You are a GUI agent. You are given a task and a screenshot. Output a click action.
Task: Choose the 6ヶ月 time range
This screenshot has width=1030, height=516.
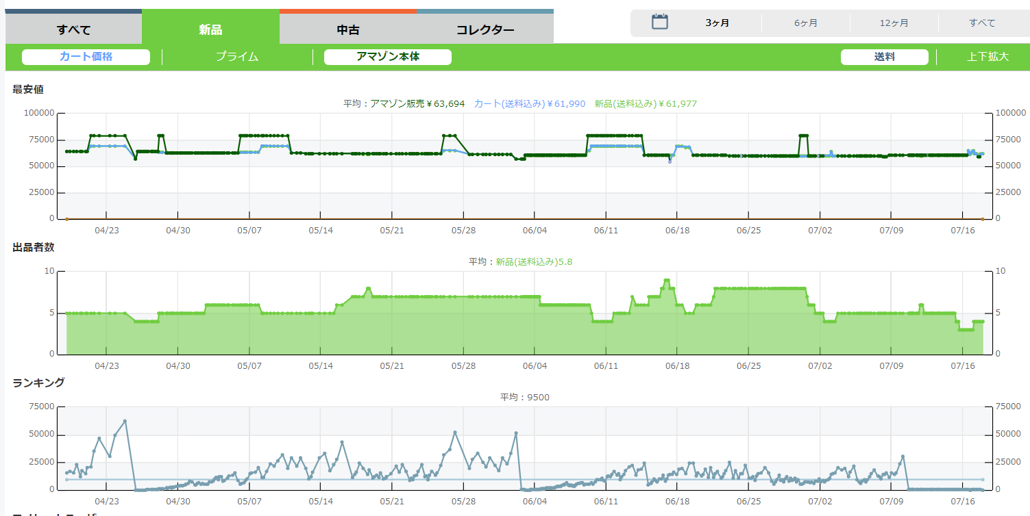[805, 23]
